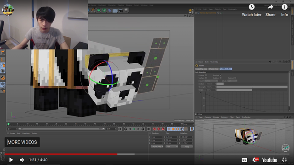Show video Info card
Image resolution: width=294 pixels, height=165 pixels.
[x=284, y=10]
